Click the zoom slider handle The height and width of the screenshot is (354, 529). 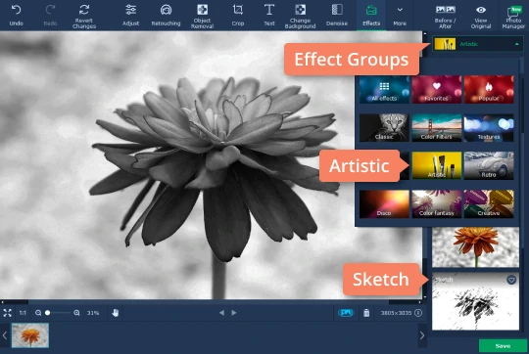coord(48,313)
